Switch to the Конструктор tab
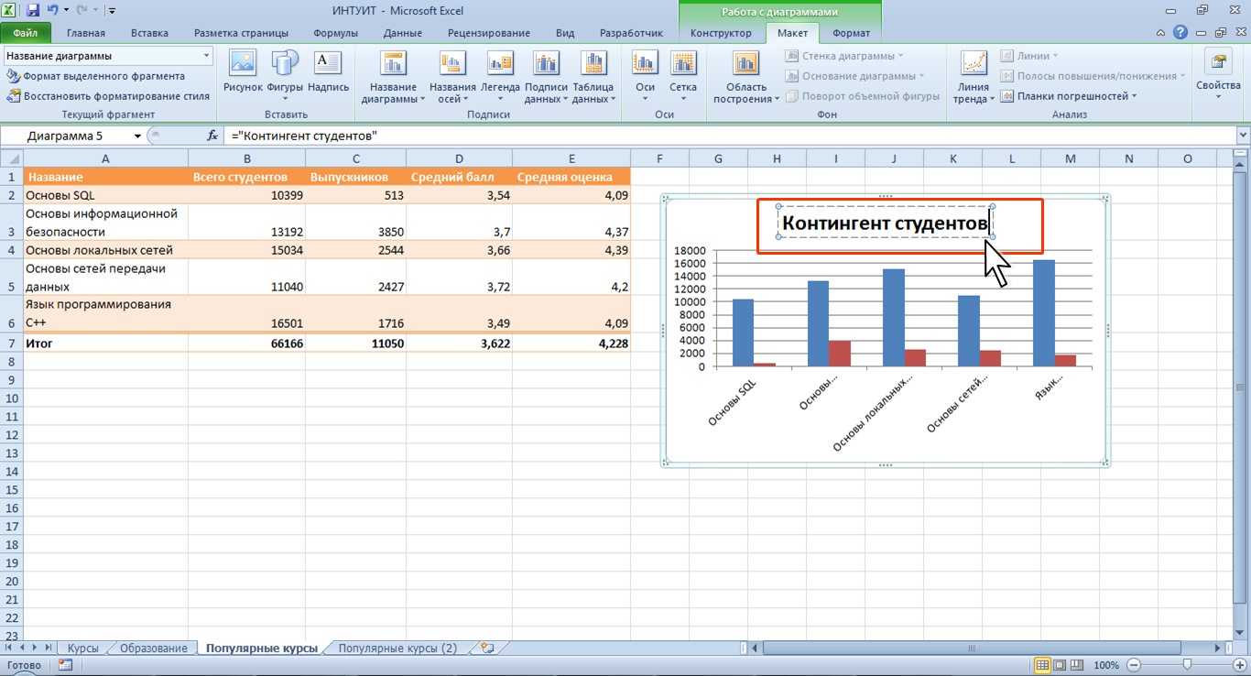Viewport: 1251px width, 676px height. [721, 33]
